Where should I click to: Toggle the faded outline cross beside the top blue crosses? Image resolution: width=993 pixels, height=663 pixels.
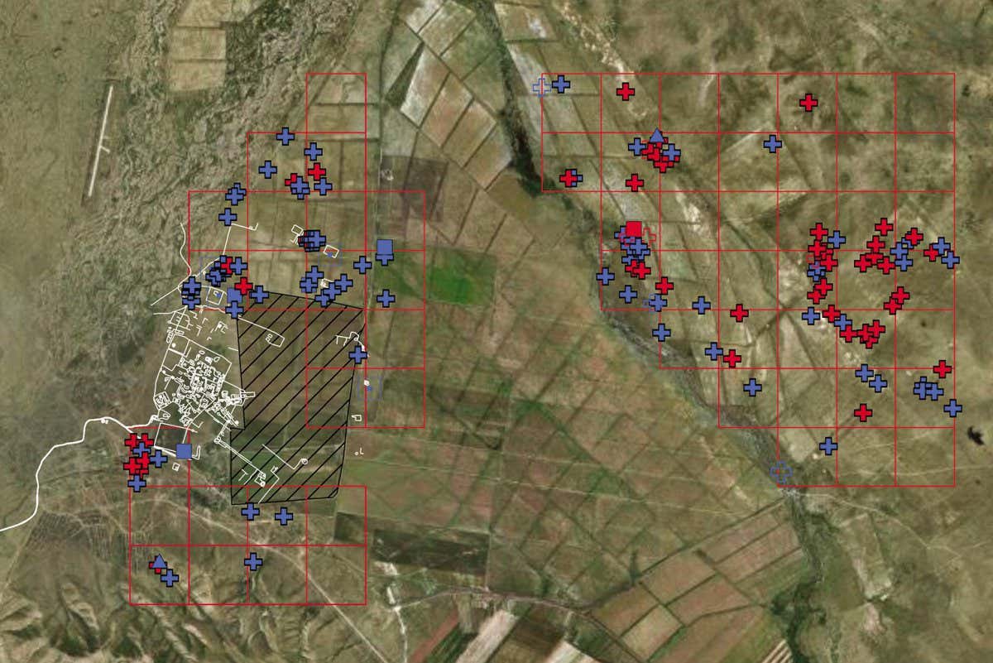pyautogui.click(x=540, y=84)
